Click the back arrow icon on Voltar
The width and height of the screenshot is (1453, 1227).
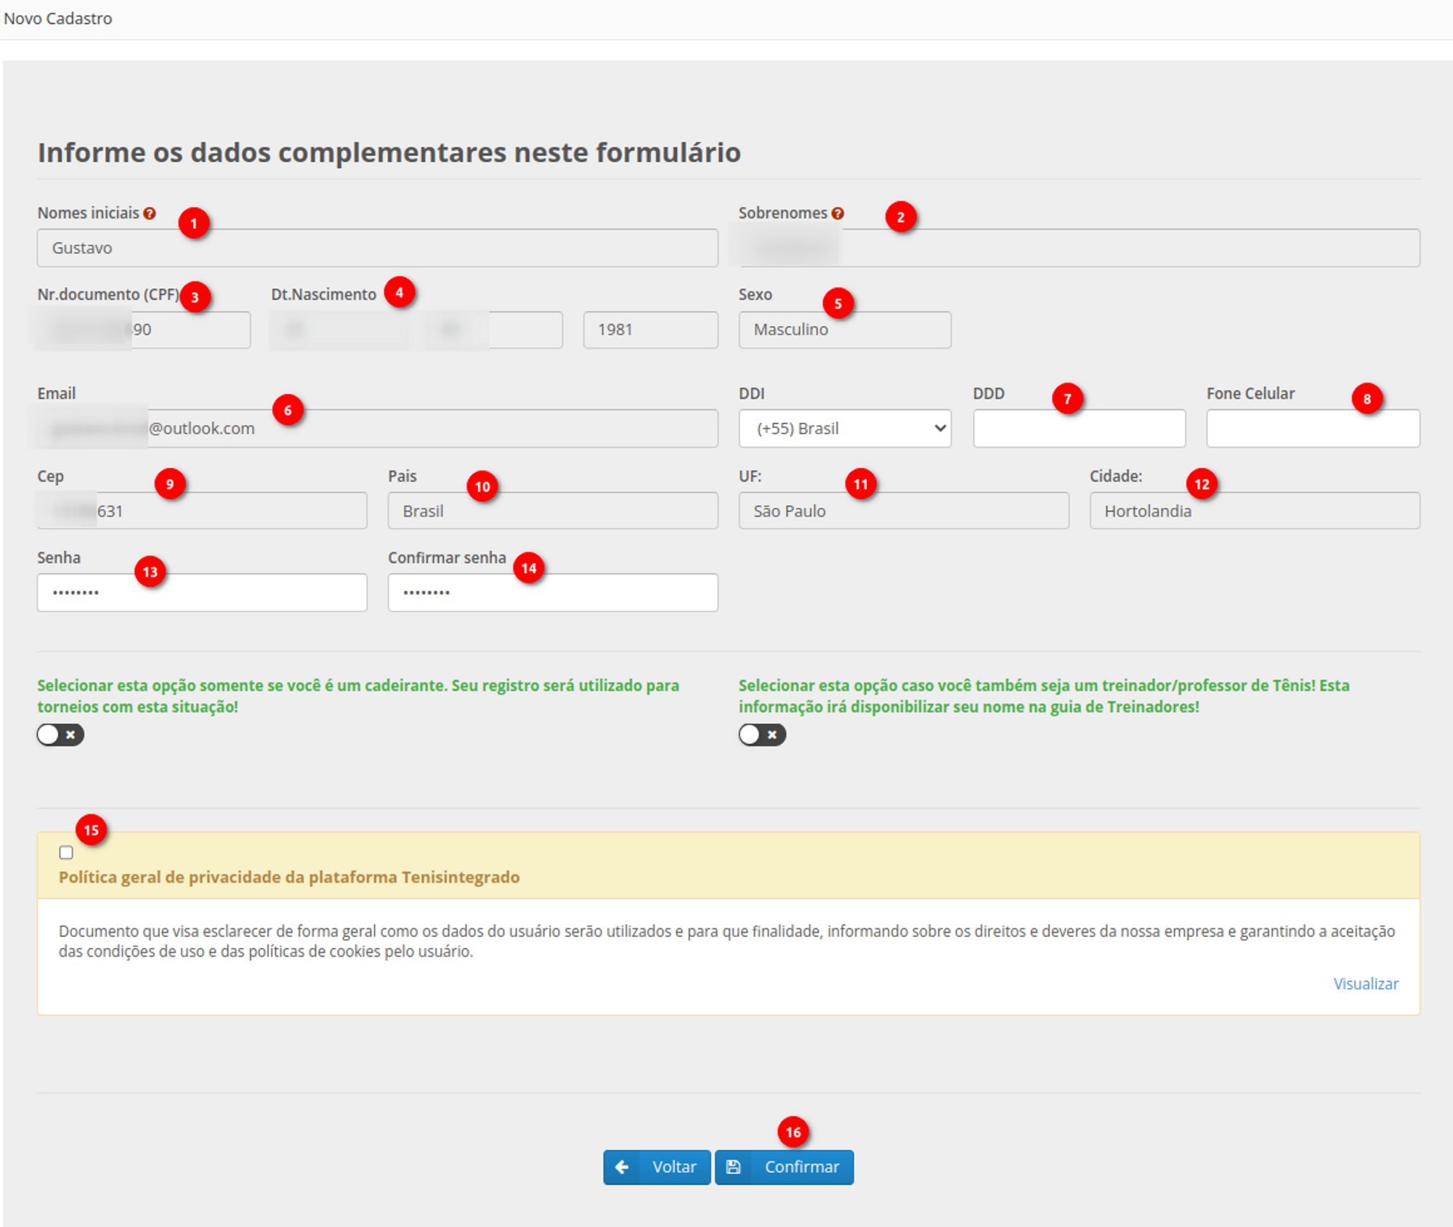click(622, 1167)
